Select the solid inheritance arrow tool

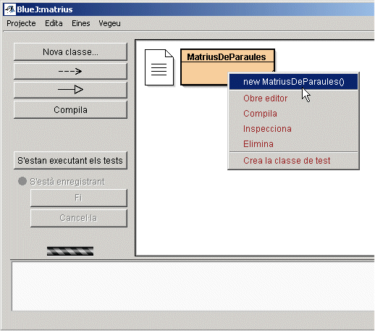70,90
